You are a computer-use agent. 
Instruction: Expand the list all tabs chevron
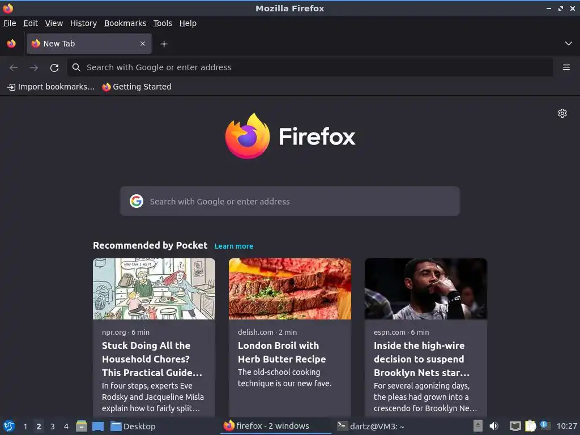tap(569, 44)
